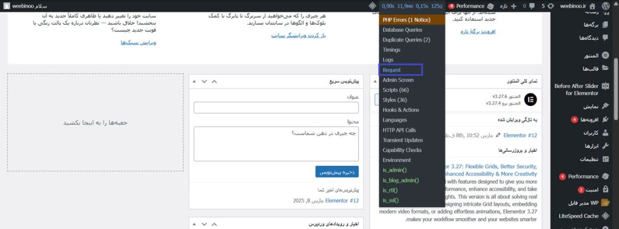Click the Plugins (افزونه‌ها) plug icon

coord(605,119)
